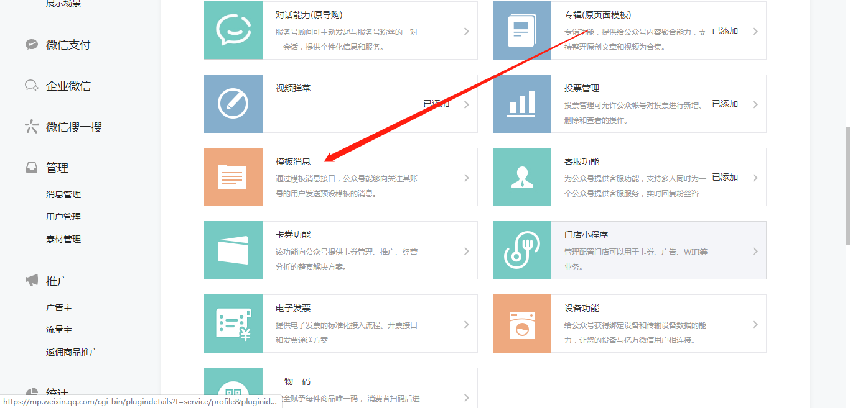Go to 用户管理 in sidebar
850x408 pixels.
tap(63, 217)
